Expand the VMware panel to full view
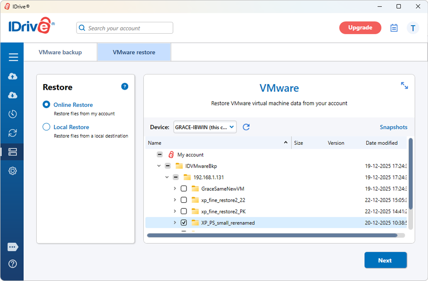Image resolution: width=428 pixels, height=281 pixels. tap(404, 85)
